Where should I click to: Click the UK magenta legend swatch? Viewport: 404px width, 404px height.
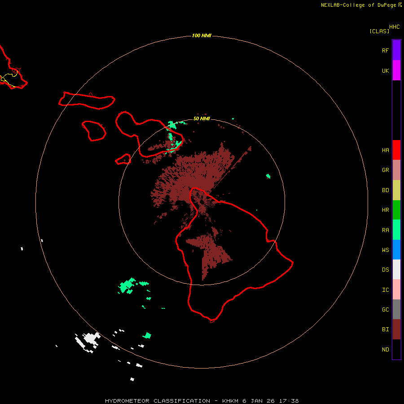pyautogui.click(x=396, y=70)
